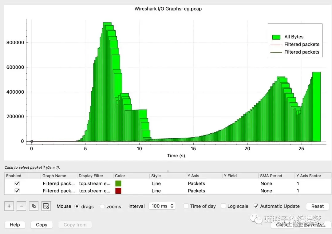Click graph name cell in red graph row

pos(59,191)
